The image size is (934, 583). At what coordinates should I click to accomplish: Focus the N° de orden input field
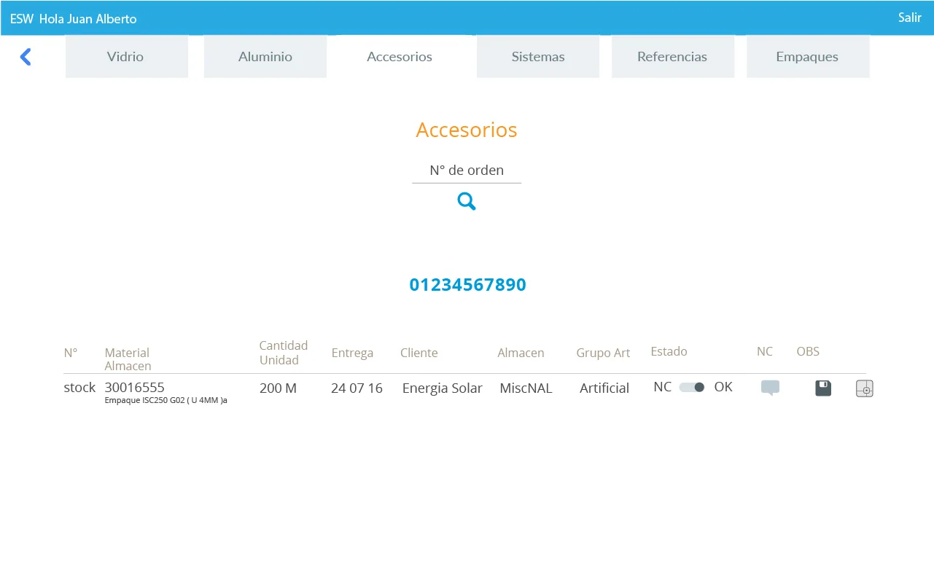pyautogui.click(x=467, y=171)
